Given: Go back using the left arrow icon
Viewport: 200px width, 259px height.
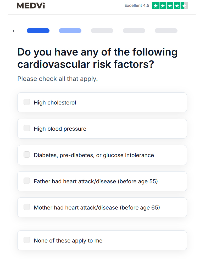Looking at the screenshot, I should [15, 31].
